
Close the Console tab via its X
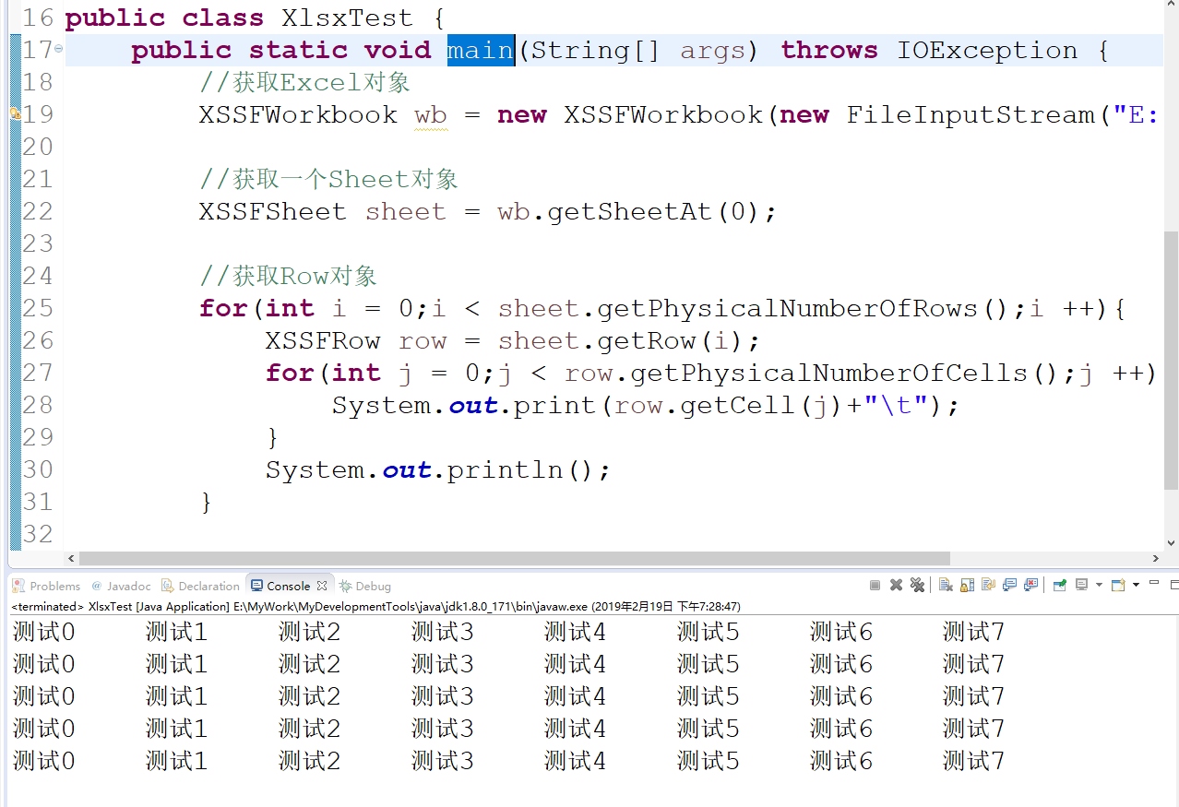coord(322,586)
